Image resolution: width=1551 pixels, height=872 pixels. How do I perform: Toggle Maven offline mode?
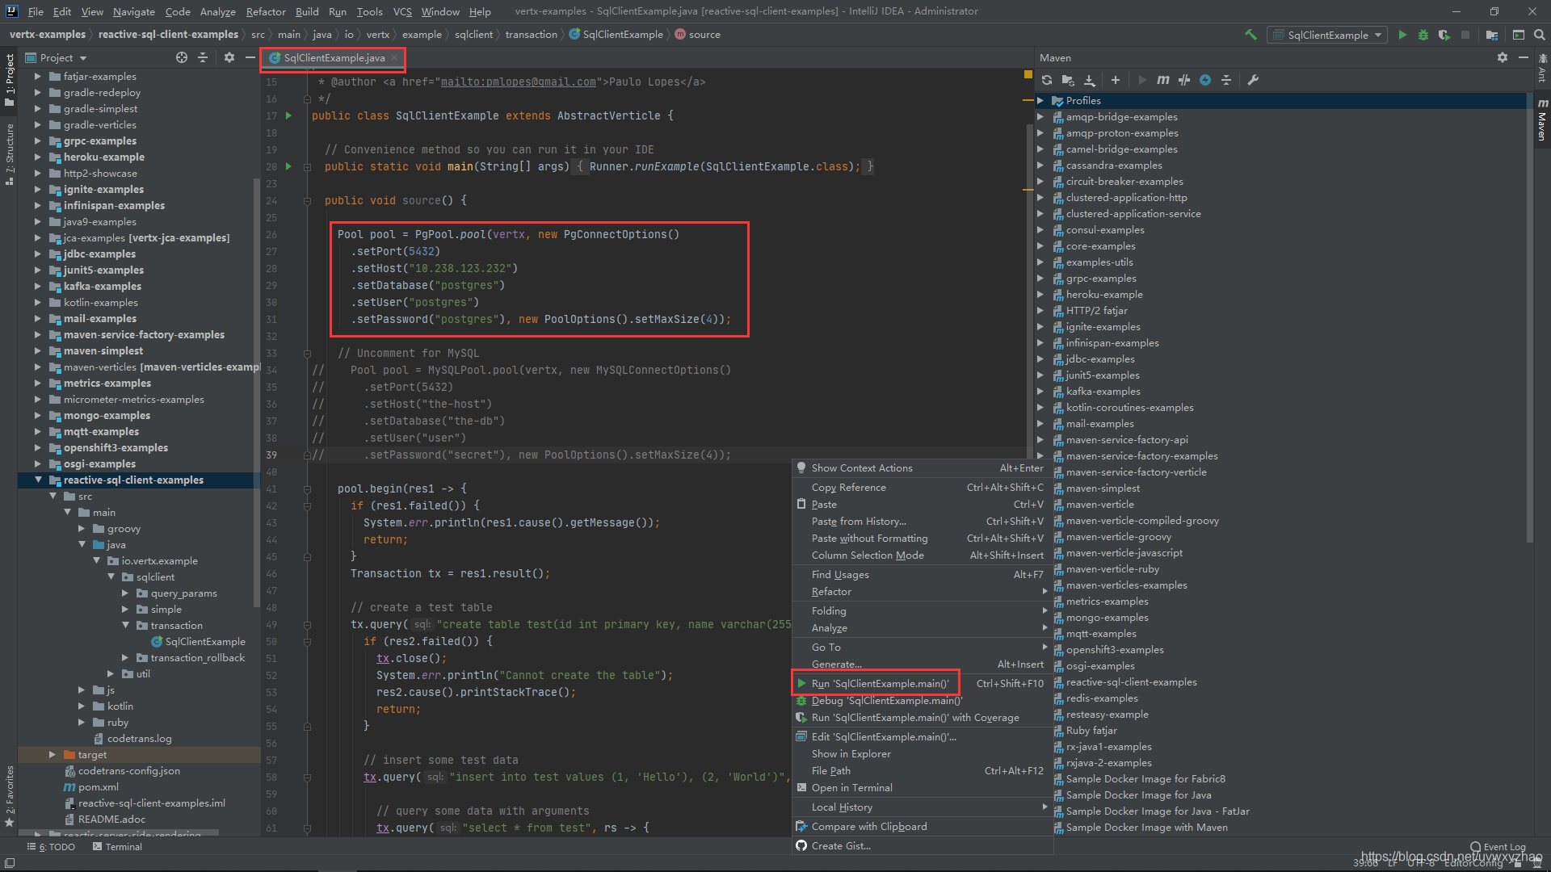pyautogui.click(x=1184, y=80)
